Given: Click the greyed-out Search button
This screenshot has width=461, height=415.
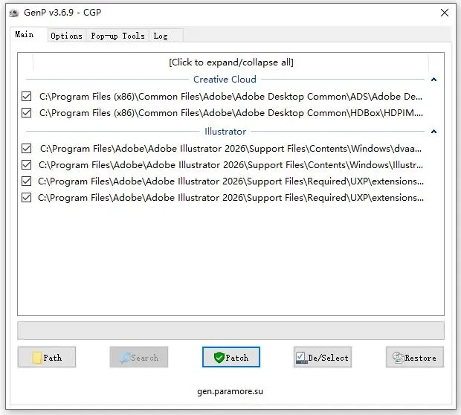Looking at the screenshot, I should 139,357.
